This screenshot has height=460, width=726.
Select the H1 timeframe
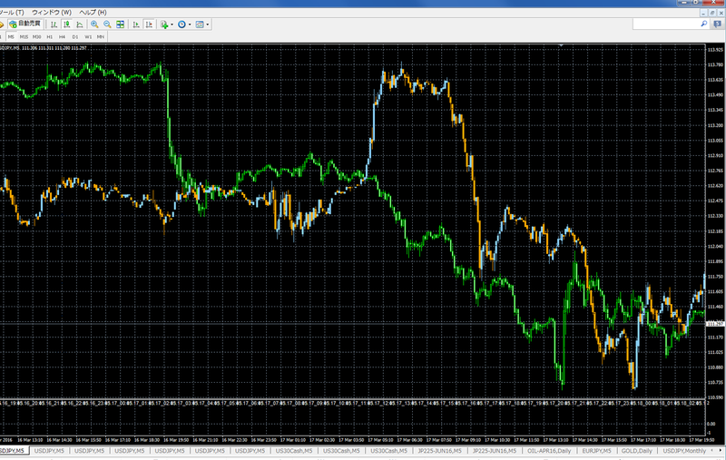click(x=50, y=36)
